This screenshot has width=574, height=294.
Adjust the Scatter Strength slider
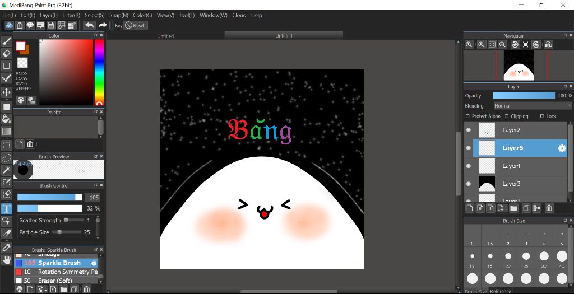point(74,220)
